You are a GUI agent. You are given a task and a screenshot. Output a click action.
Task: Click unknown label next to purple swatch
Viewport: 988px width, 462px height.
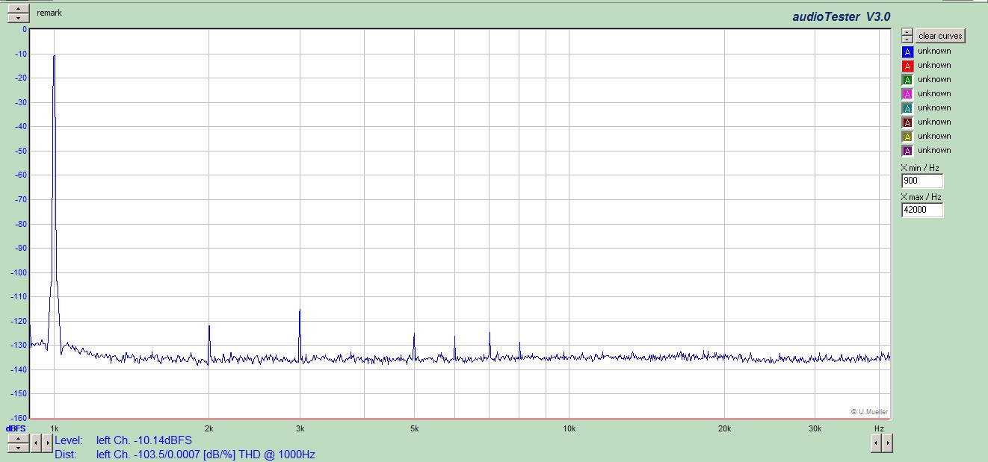[934, 150]
